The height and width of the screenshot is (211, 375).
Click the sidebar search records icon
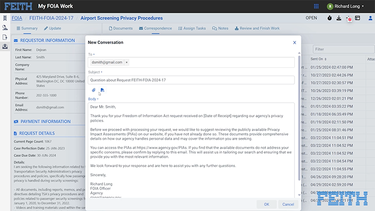[5, 27]
